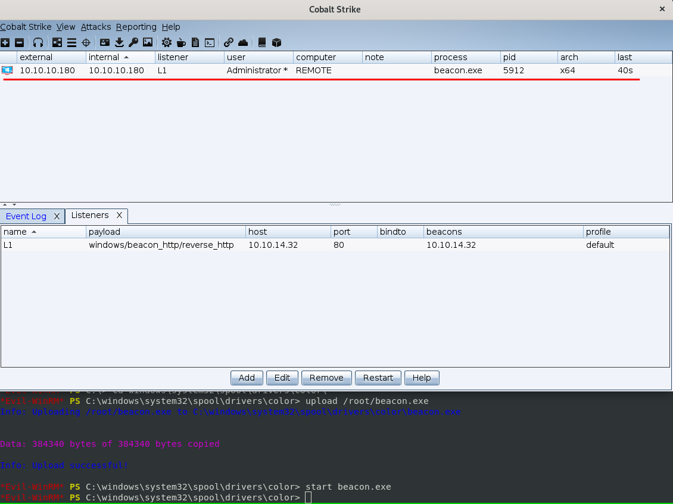The width and height of the screenshot is (673, 504).
Task: Sort listeners by beacons column
Action: pyautogui.click(x=503, y=232)
